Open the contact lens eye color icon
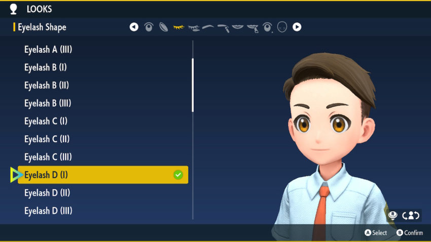 164,27
